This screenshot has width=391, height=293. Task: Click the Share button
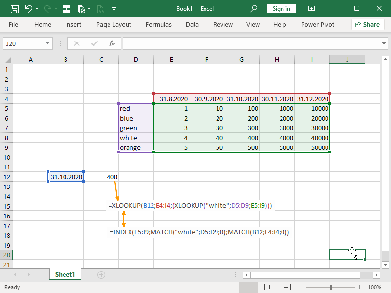click(x=368, y=25)
